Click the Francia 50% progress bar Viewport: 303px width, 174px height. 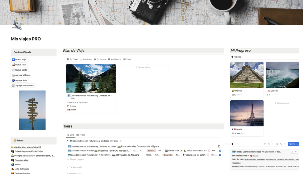click(x=240, y=133)
